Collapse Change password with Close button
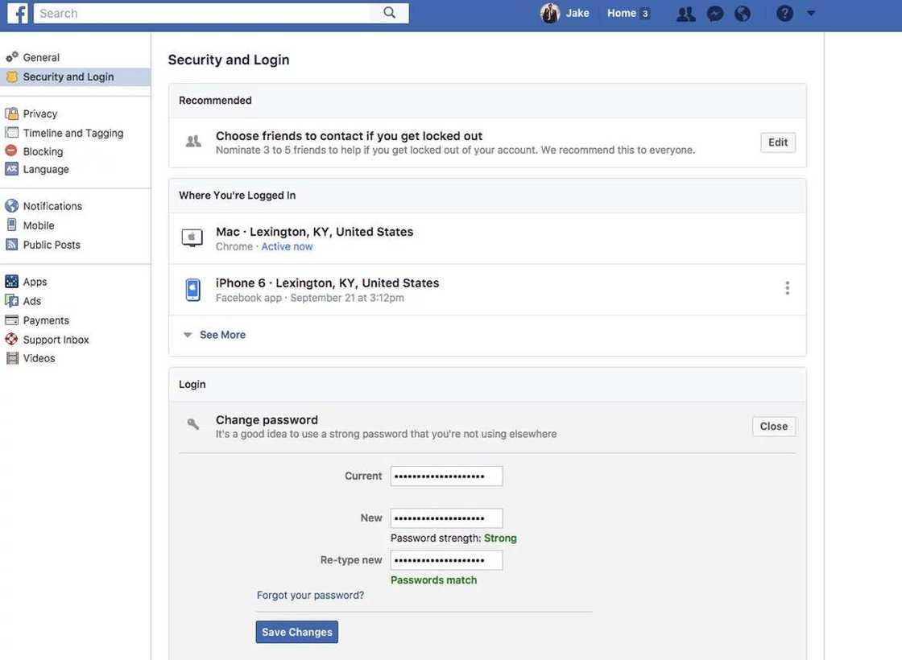Image resolution: width=902 pixels, height=660 pixels. [x=773, y=427]
